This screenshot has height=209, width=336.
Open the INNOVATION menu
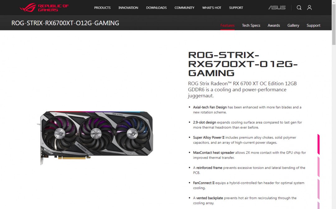pyautogui.click(x=128, y=8)
